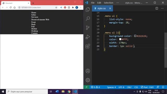Close the style.css editor tab
The image size is (167, 94).
point(110,8)
